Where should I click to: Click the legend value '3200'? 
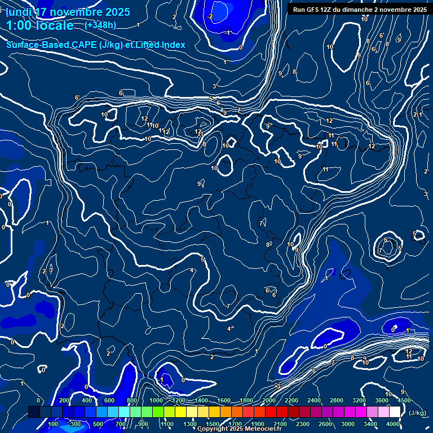pos(359,400)
